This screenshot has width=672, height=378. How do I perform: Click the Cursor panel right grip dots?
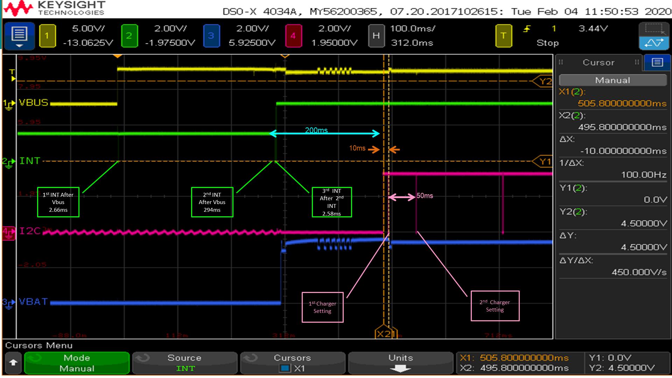(x=637, y=62)
